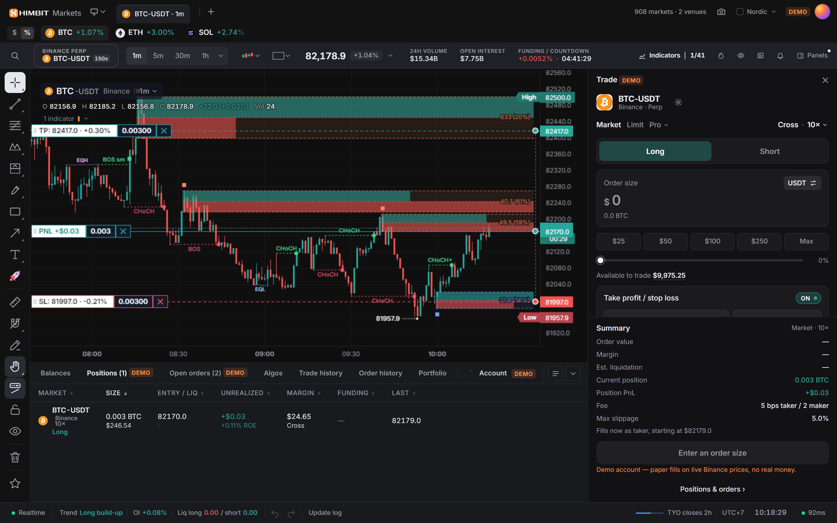The width and height of the screenshot is (837, 523).
Task: Open market search magnifier
Action: tap(15, 56)
